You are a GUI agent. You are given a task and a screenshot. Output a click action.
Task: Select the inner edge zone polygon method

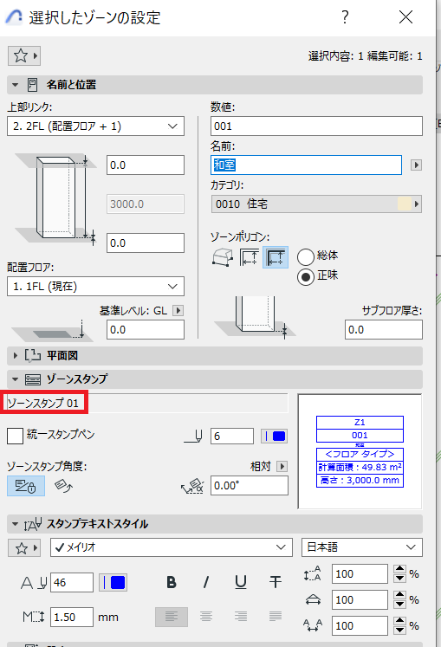point(250,257)
